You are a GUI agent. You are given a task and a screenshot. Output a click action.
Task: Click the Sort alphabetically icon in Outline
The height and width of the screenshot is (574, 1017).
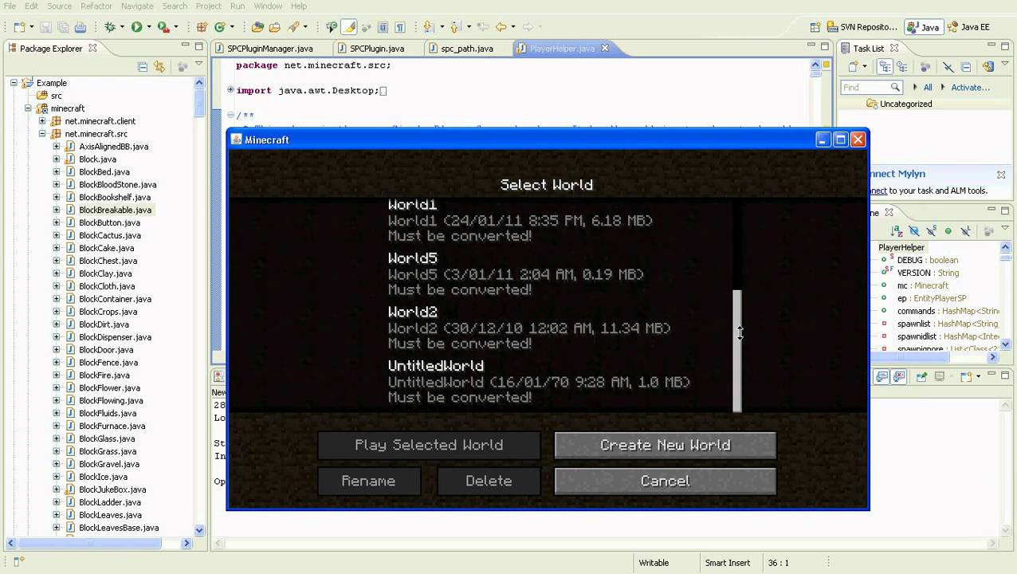pyautogui.click(x=897, y=231)
